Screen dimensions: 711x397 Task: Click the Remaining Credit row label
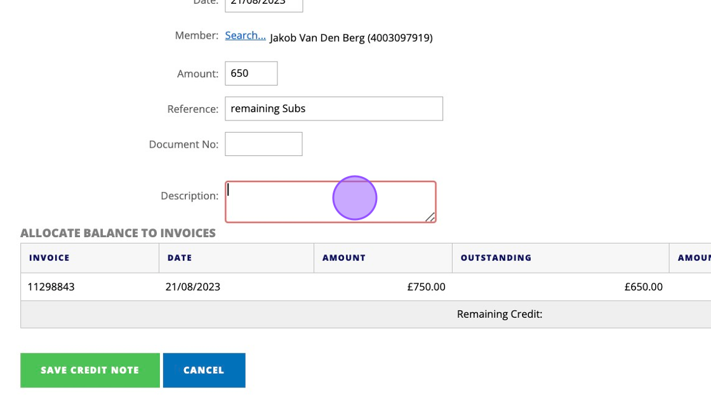coord(500,314)
